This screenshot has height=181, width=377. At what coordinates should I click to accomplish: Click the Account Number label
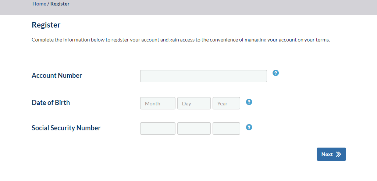(57, 76)
